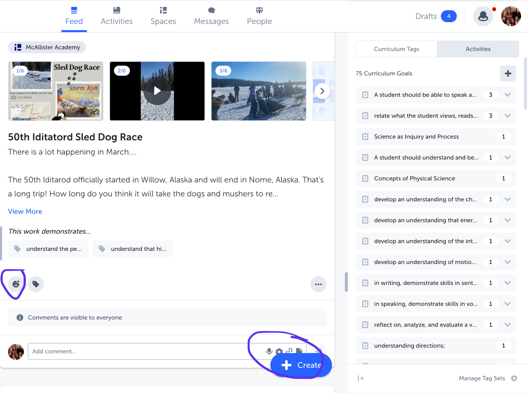527x393 pixels.
Task: Select the 'understand that hi...' tag chip
Action: (x=133, y=249)
